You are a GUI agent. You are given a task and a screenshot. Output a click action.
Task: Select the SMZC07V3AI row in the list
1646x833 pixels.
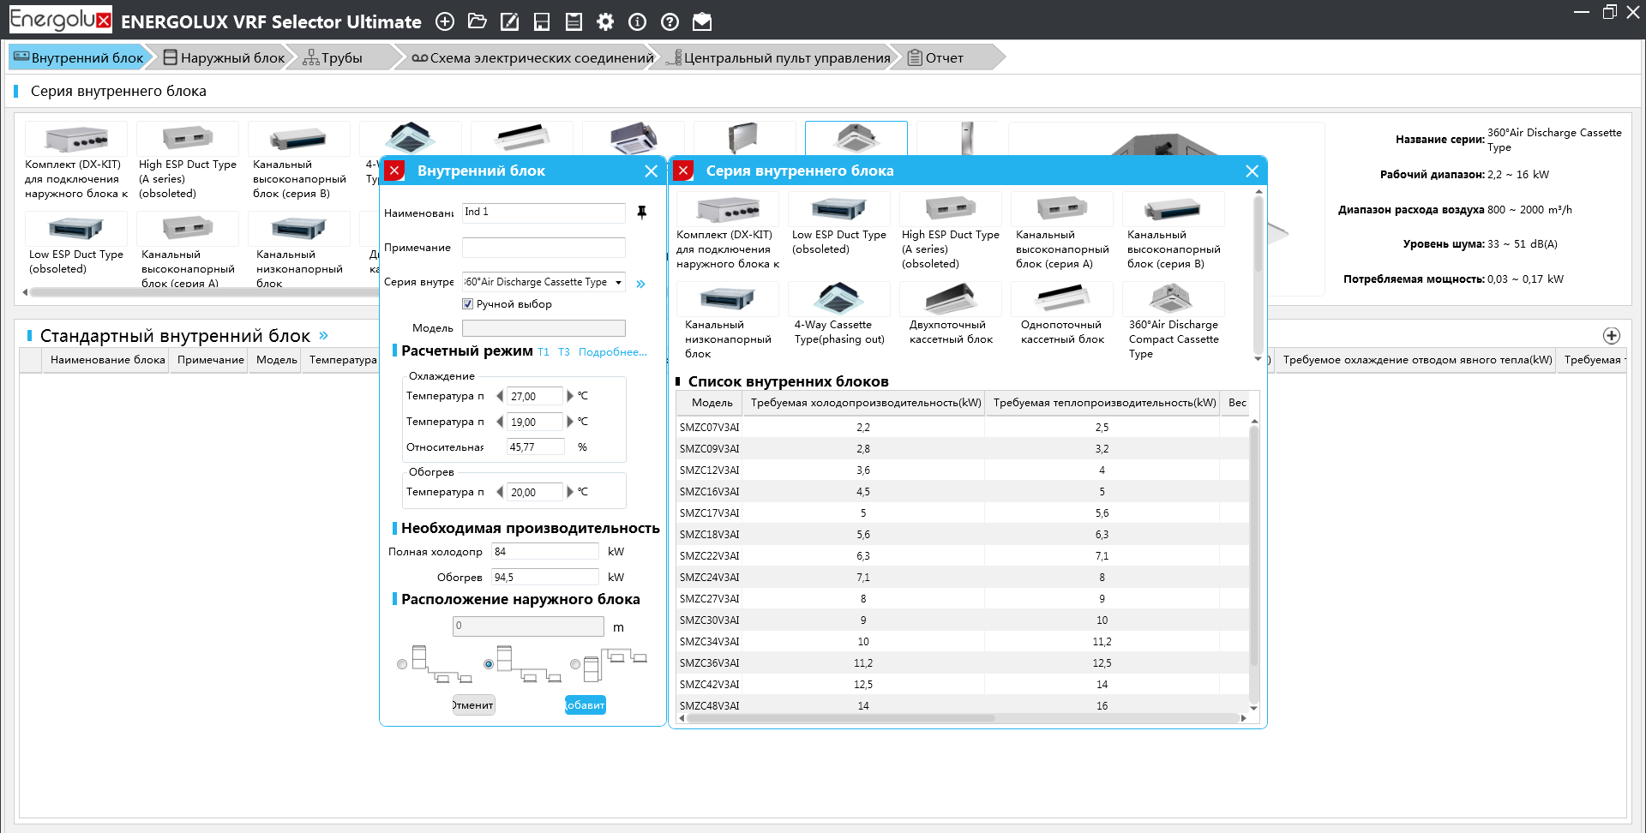[962, 427]
